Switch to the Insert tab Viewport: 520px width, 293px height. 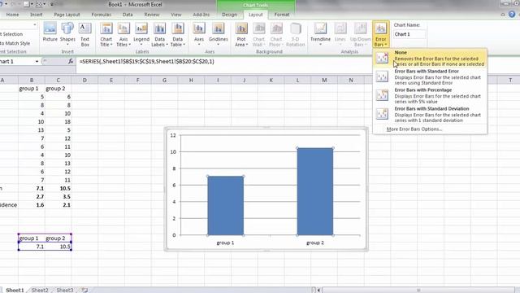pos(36,15)
